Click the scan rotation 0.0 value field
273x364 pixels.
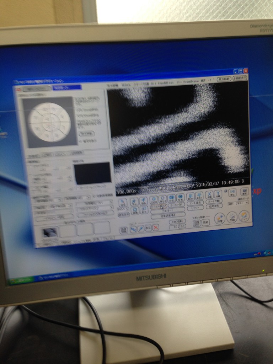[173, 226]
